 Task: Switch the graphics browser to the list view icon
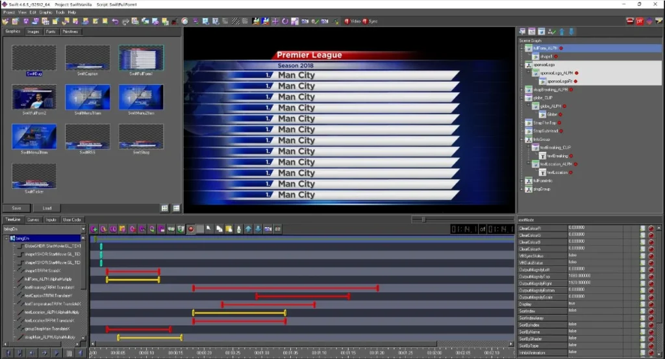tap(177, 208)
